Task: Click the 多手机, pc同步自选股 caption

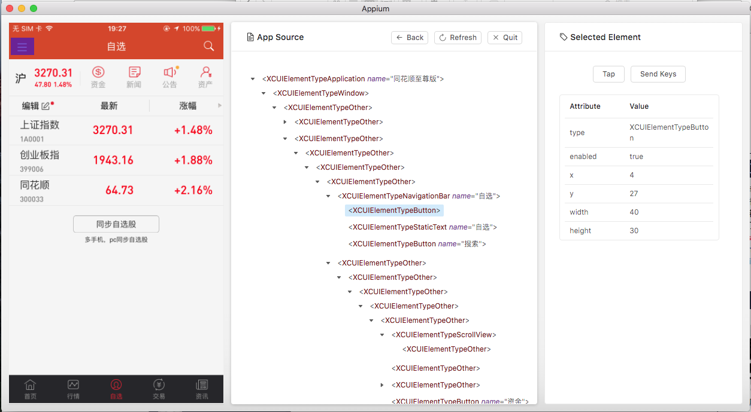Action: pyautogui.click(x=116, y=239)
